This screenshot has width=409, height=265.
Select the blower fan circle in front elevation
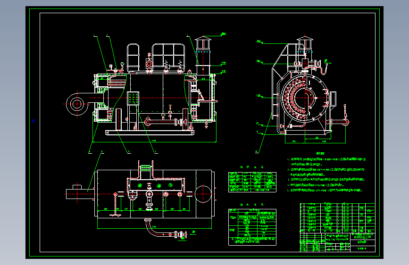tap(77, 104)
